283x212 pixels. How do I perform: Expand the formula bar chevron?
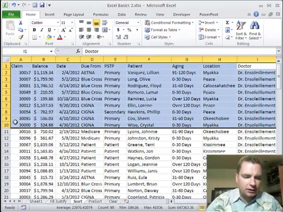(x=279, y=51)
